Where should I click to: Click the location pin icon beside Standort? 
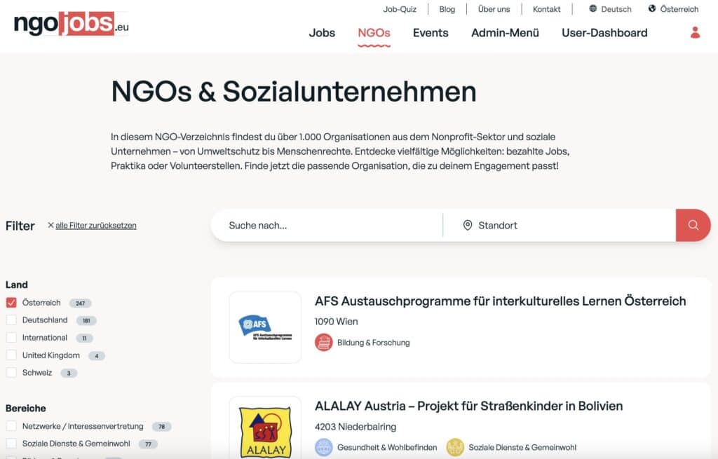click(x=468, y=226)
